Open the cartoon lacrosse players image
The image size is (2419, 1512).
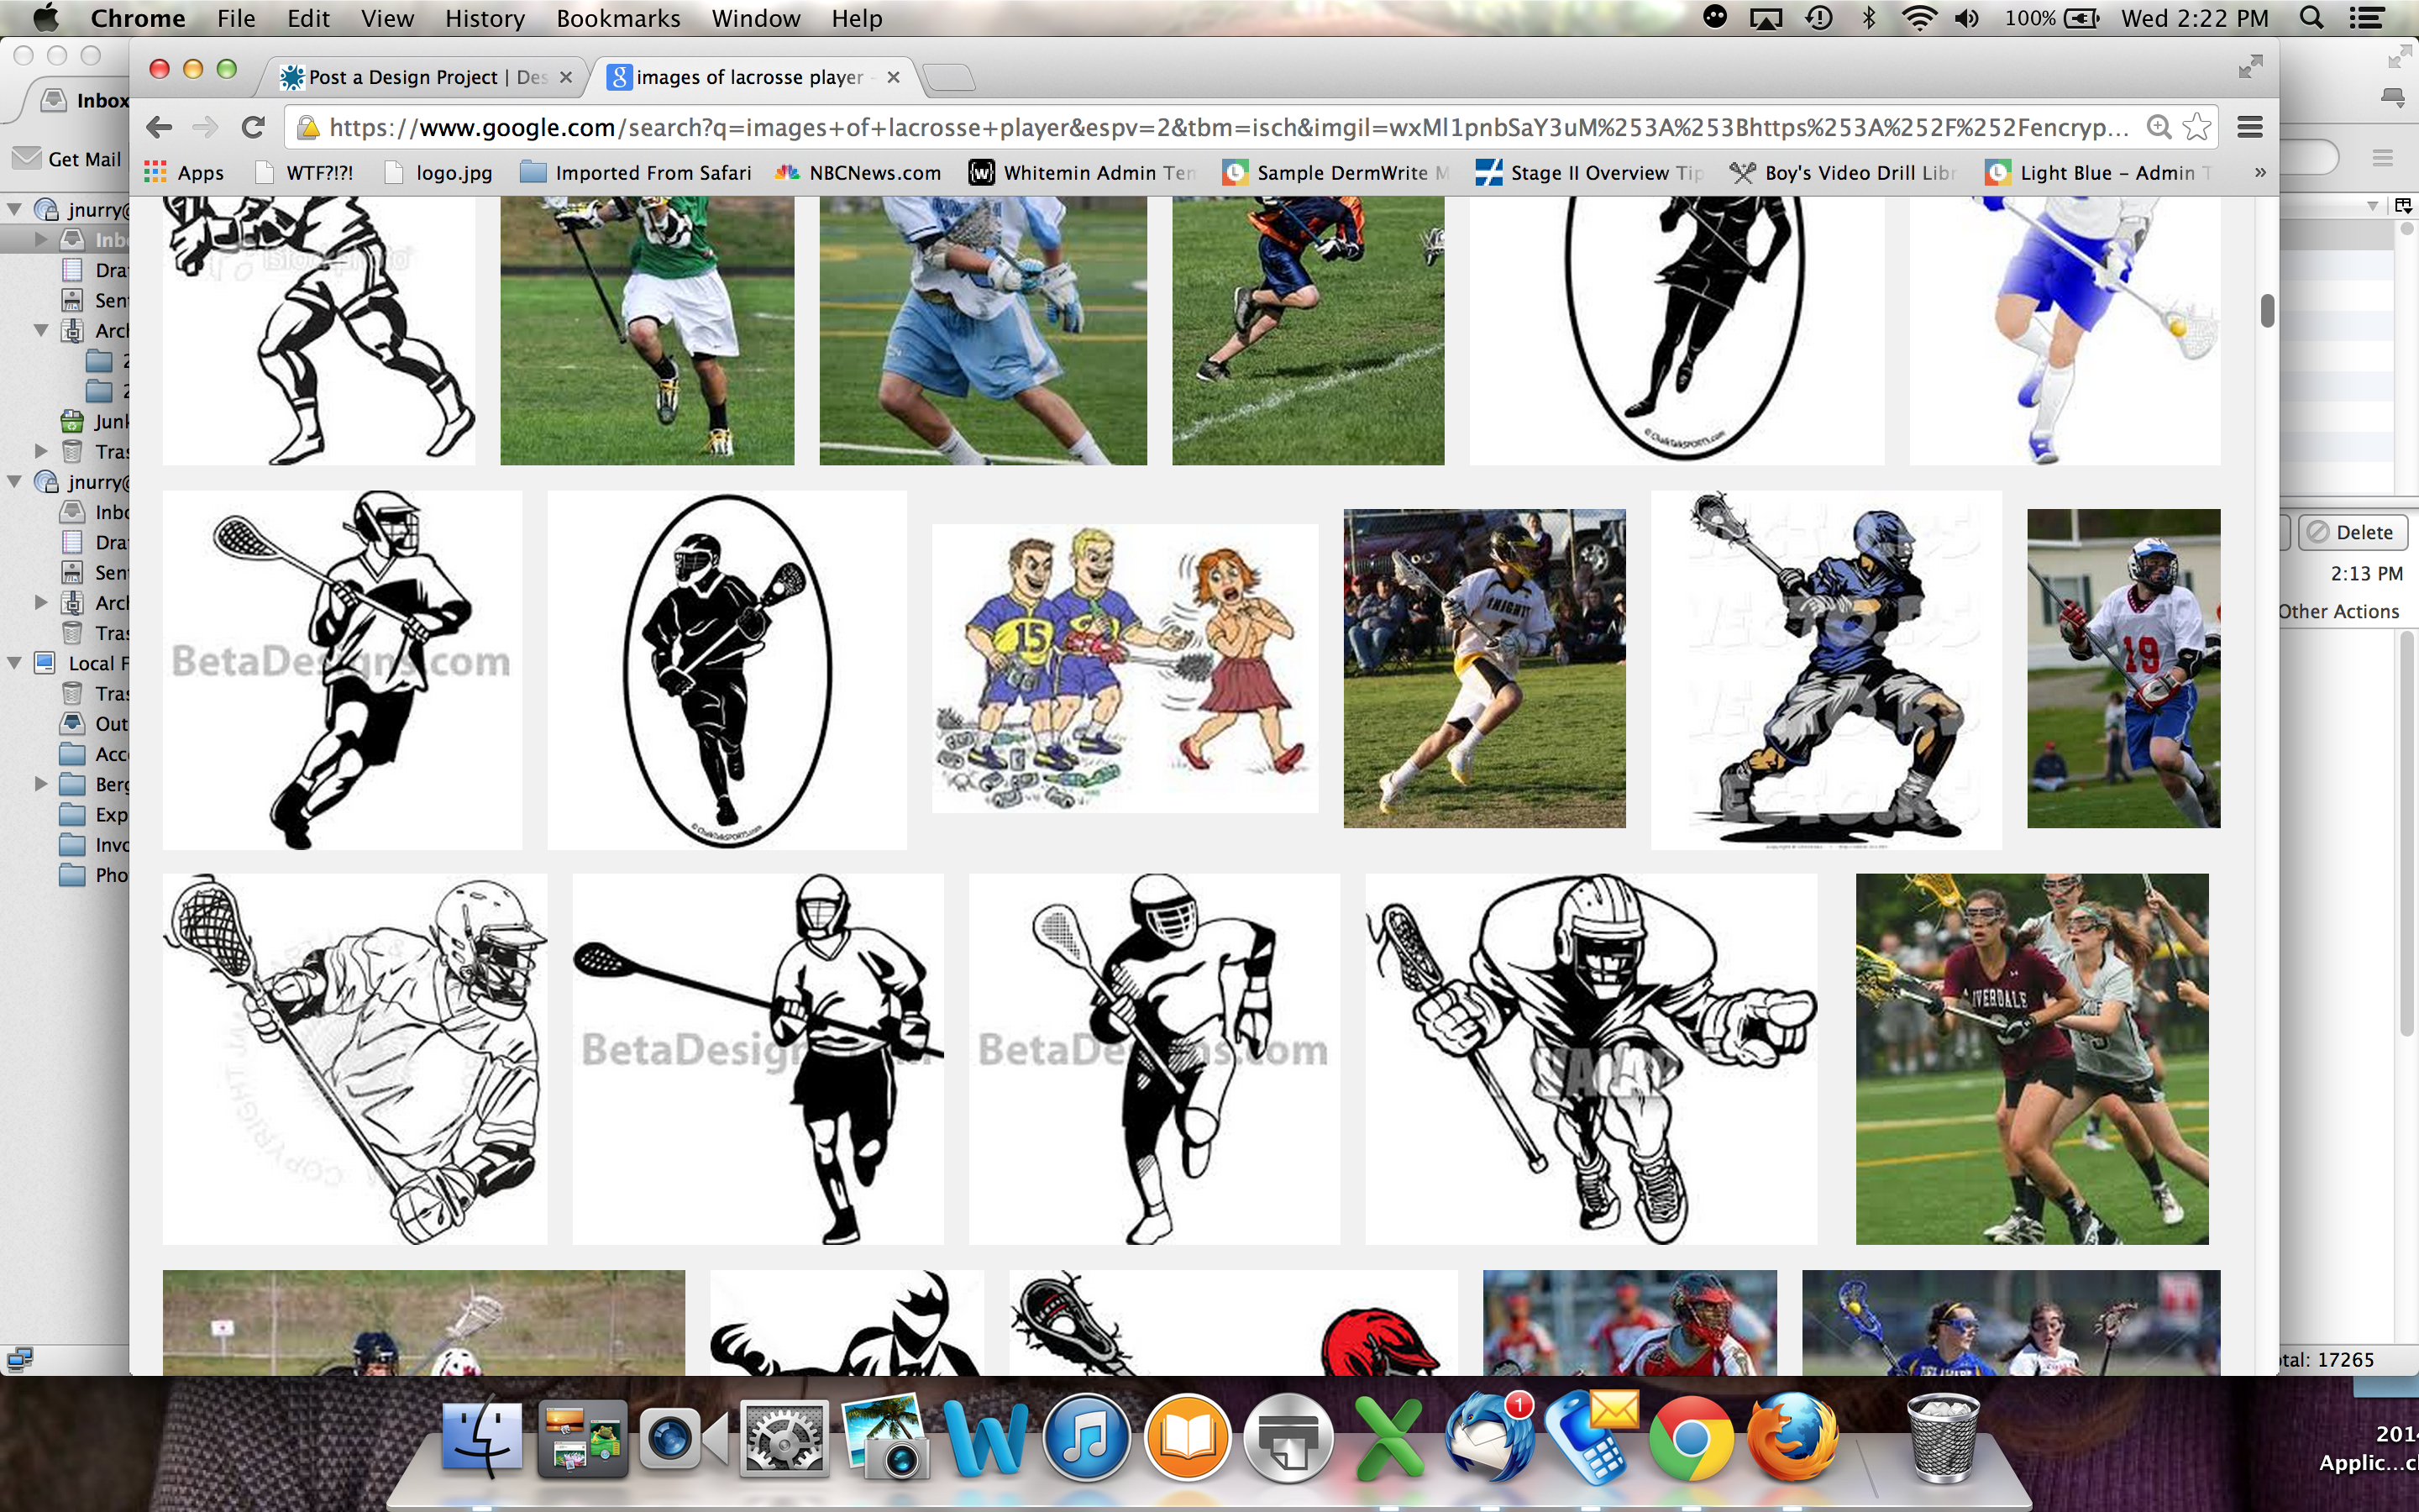[x=1124, y=668]
